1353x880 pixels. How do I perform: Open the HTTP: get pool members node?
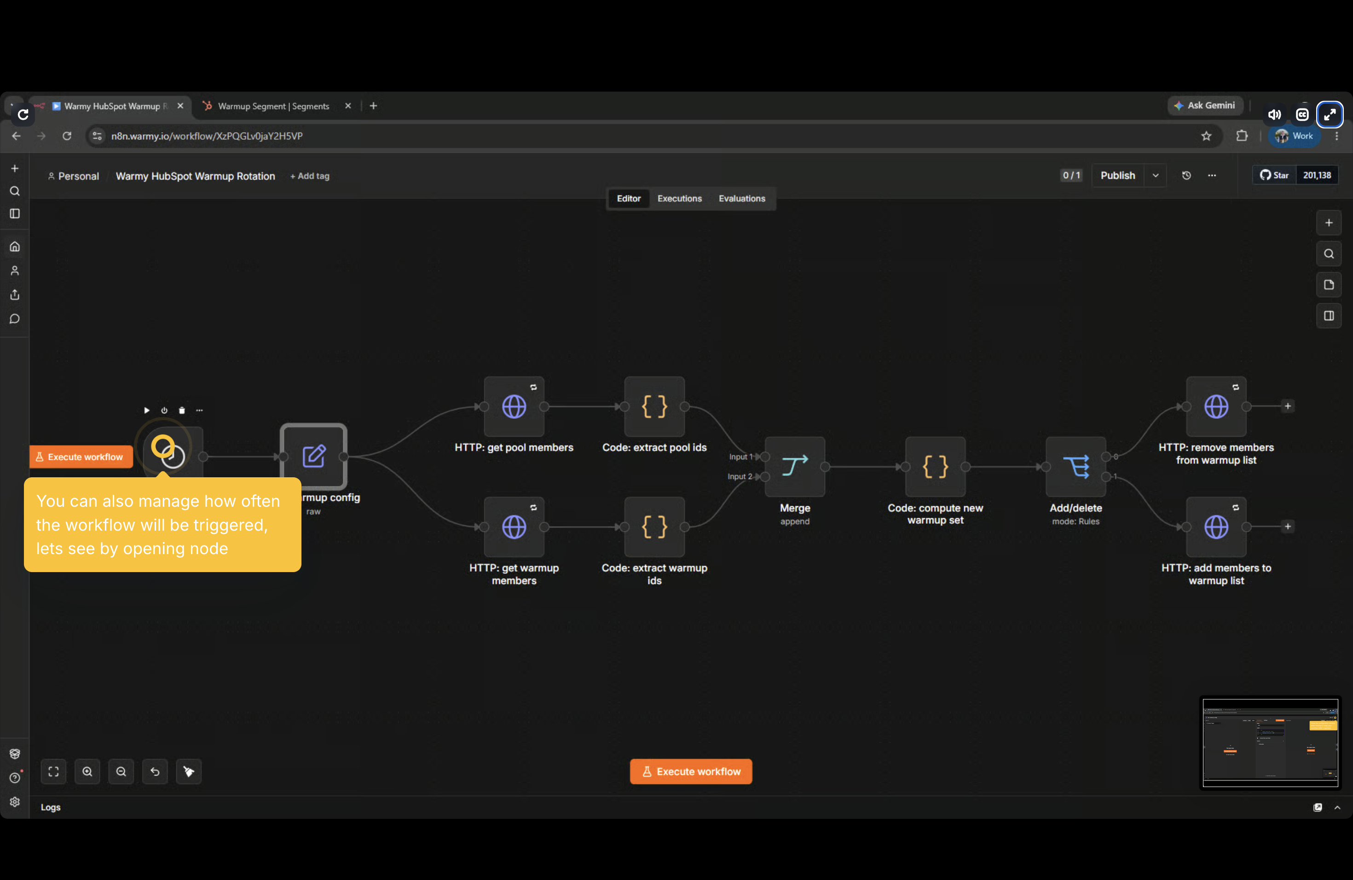(514, 406)
